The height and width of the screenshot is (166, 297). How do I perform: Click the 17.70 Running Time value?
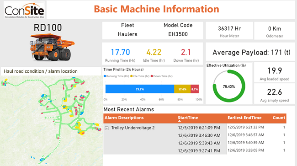[120, 52]
